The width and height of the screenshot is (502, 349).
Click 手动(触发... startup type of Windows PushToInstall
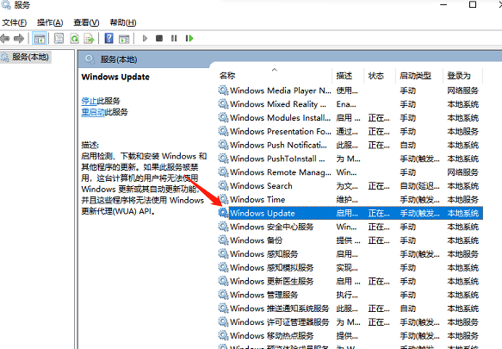(x=419, y=159)
